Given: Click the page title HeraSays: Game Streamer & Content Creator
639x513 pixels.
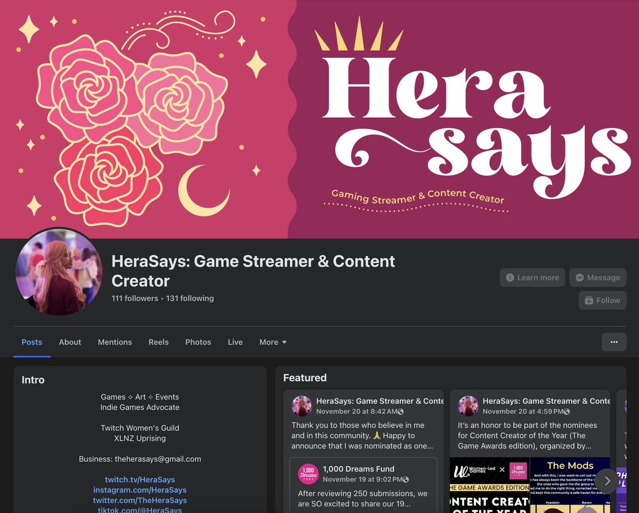Looking at the screenshot, I should (x=253, y=271).
